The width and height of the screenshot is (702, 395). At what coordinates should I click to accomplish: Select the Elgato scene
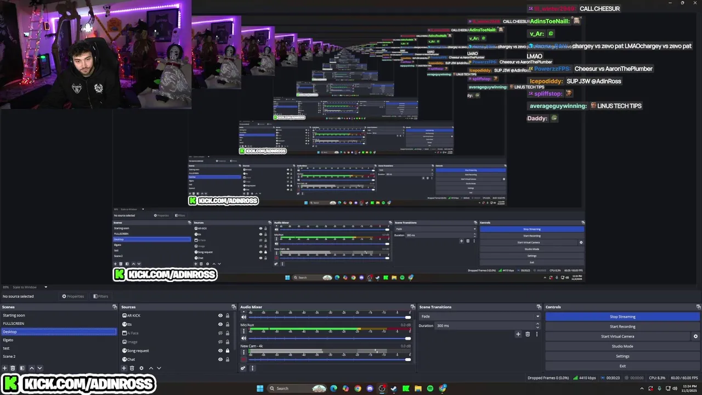coord(58,340)
